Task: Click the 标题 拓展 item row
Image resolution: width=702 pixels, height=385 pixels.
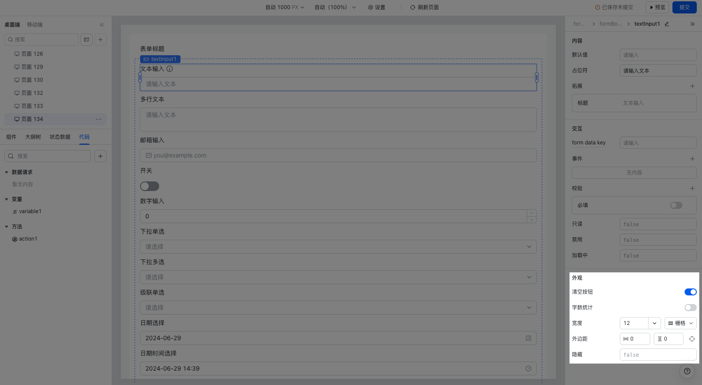Action: [634, 103]
